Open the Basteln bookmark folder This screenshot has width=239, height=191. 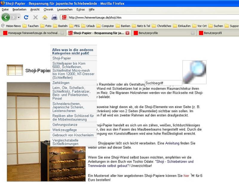pyautogui.click(x=60, y=26)
